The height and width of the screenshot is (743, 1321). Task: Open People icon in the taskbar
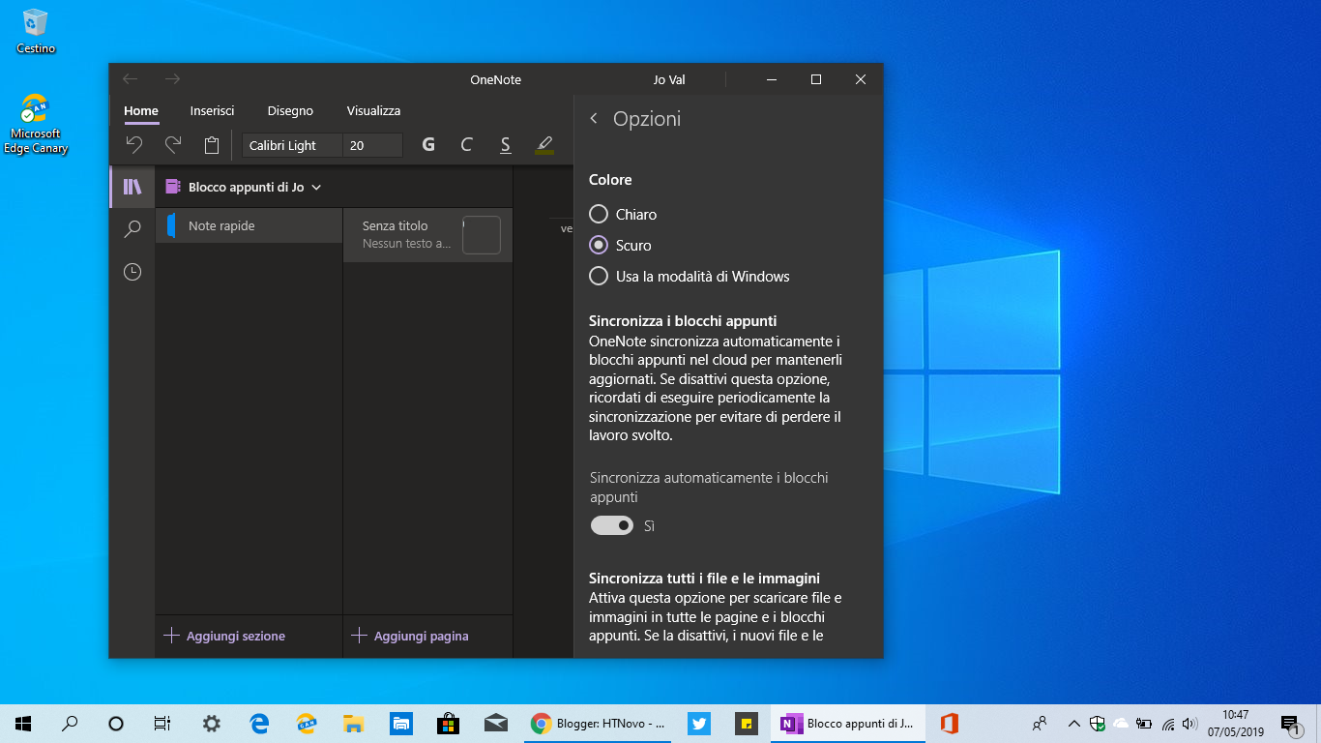(1040, 724)
